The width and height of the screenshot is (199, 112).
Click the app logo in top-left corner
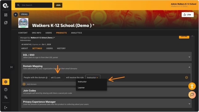coord(6,6)
